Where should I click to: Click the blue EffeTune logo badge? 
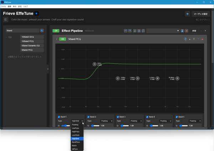(36, 14)
